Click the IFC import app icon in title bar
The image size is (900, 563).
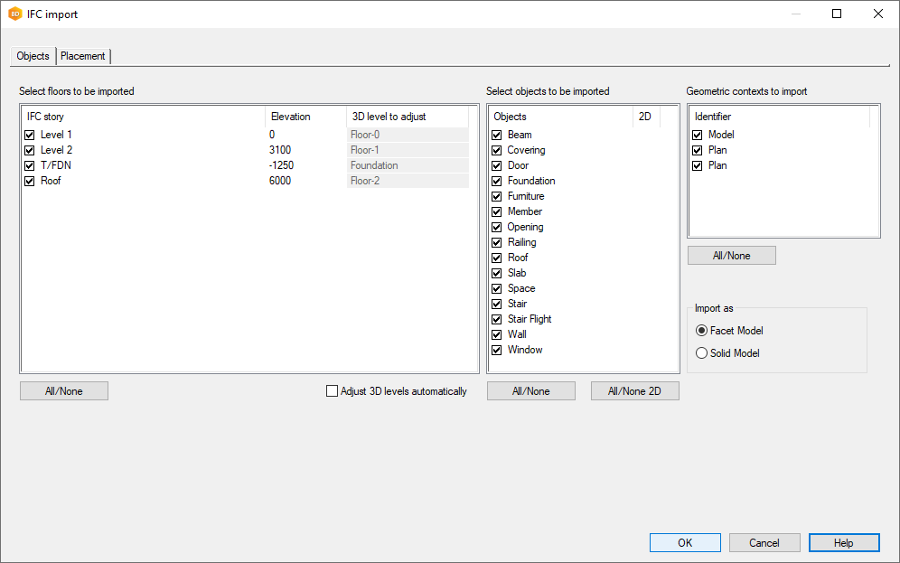click(x=14, y=14)
